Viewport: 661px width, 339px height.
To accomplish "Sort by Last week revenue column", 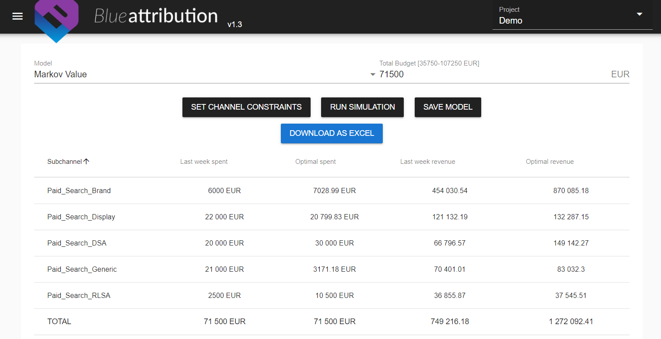I will 427,162.
